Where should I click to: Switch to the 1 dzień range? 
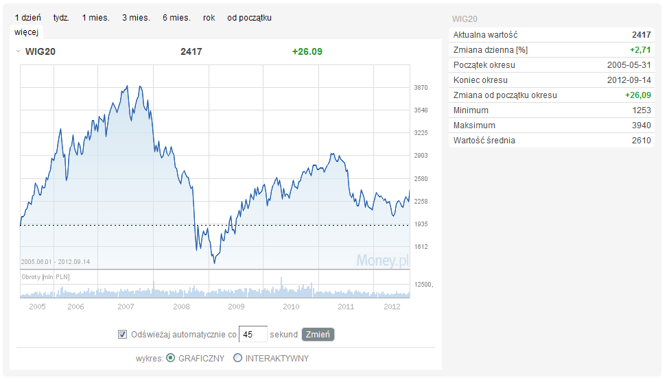(28, 18)
